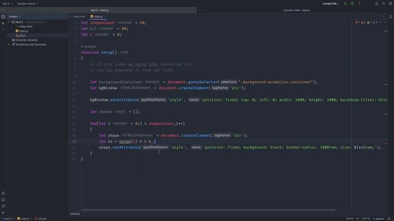The width and height of the screenshot is (394, 221).
Task: Open the Code With Me user icon
Action: (376, 4)
